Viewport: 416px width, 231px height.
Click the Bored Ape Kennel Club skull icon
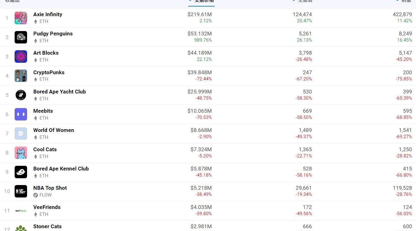coord(21,172)
